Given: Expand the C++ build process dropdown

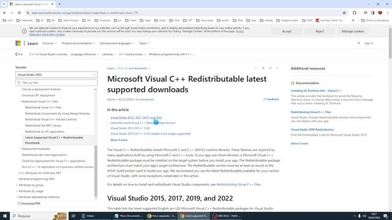Looking at the screenshot, I should 132,54.
